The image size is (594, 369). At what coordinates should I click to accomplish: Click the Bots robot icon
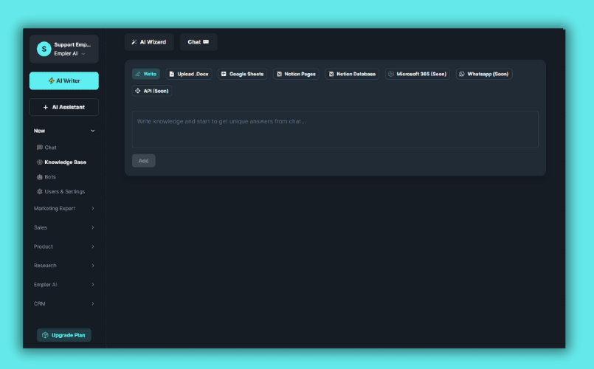pyautogui.click(x=39, y=177)
